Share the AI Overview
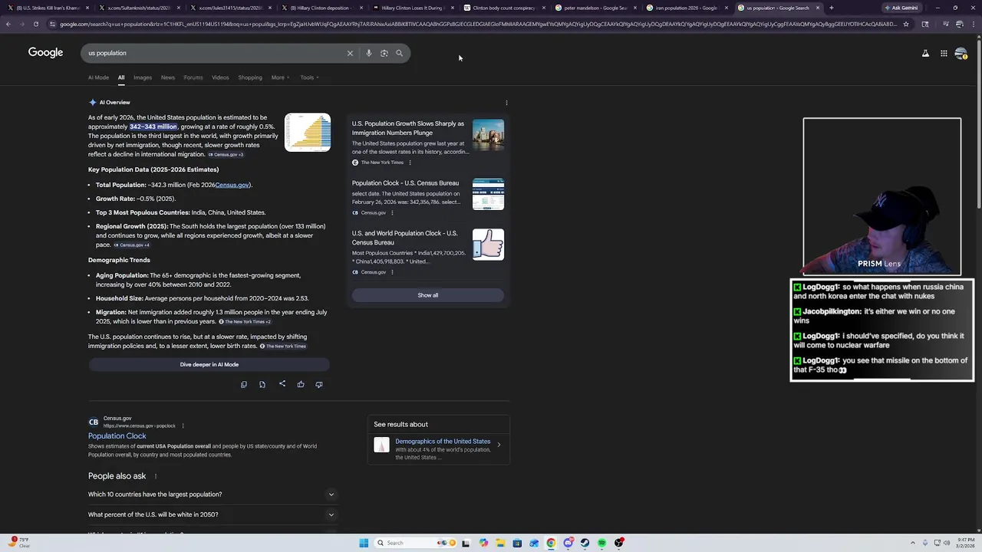Screen dimensions: 982x552 click(282, 384)
